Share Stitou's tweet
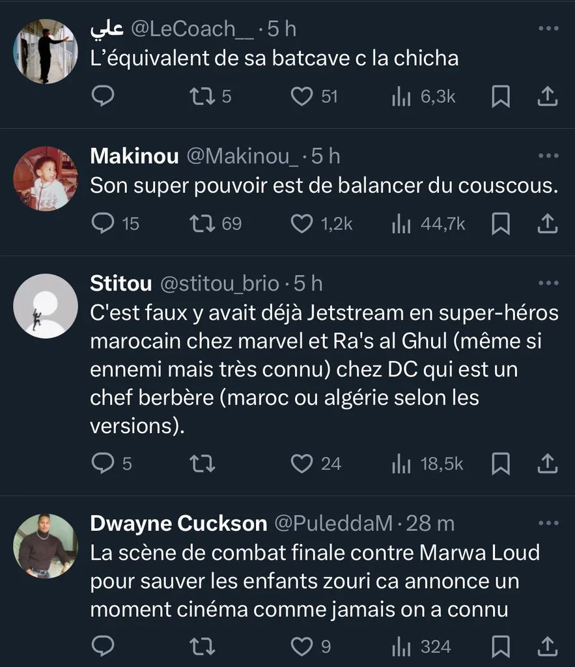The image size is (575, 667). (548, 464)
